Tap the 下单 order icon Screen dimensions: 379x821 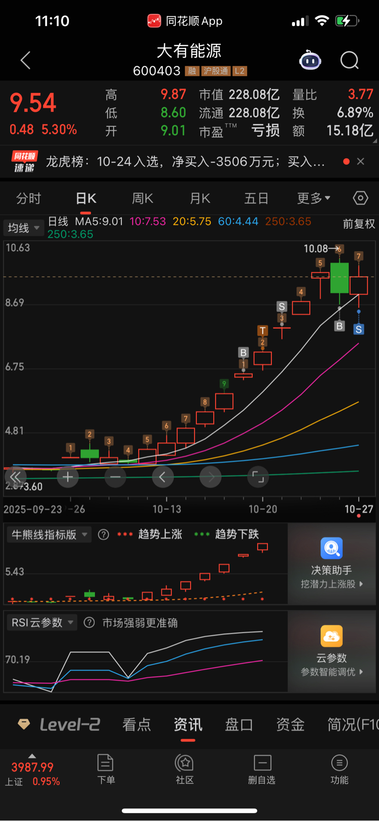(106, 769)
